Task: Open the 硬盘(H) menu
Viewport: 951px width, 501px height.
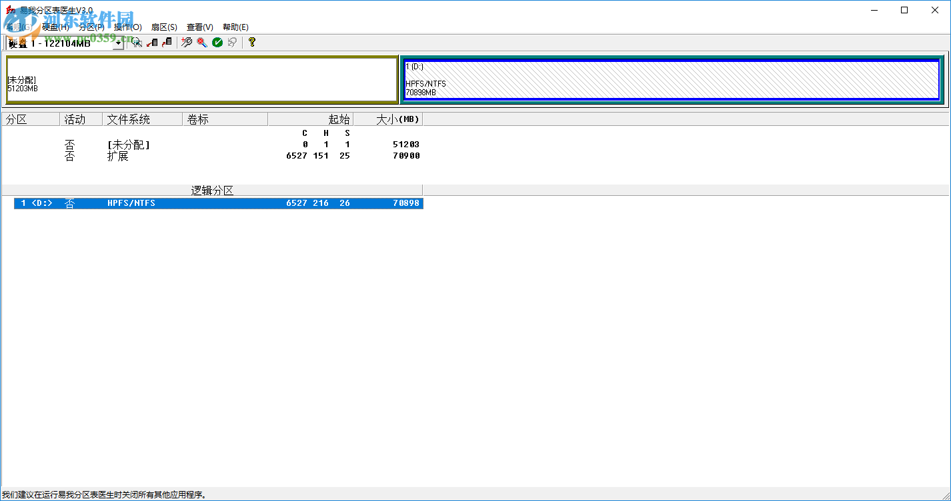Action: coord(55,27)
